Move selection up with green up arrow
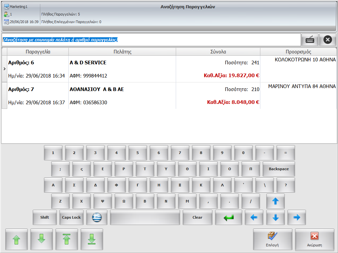Image resolution: width=338 pixels, height=253 pixels. coord(17,239)
